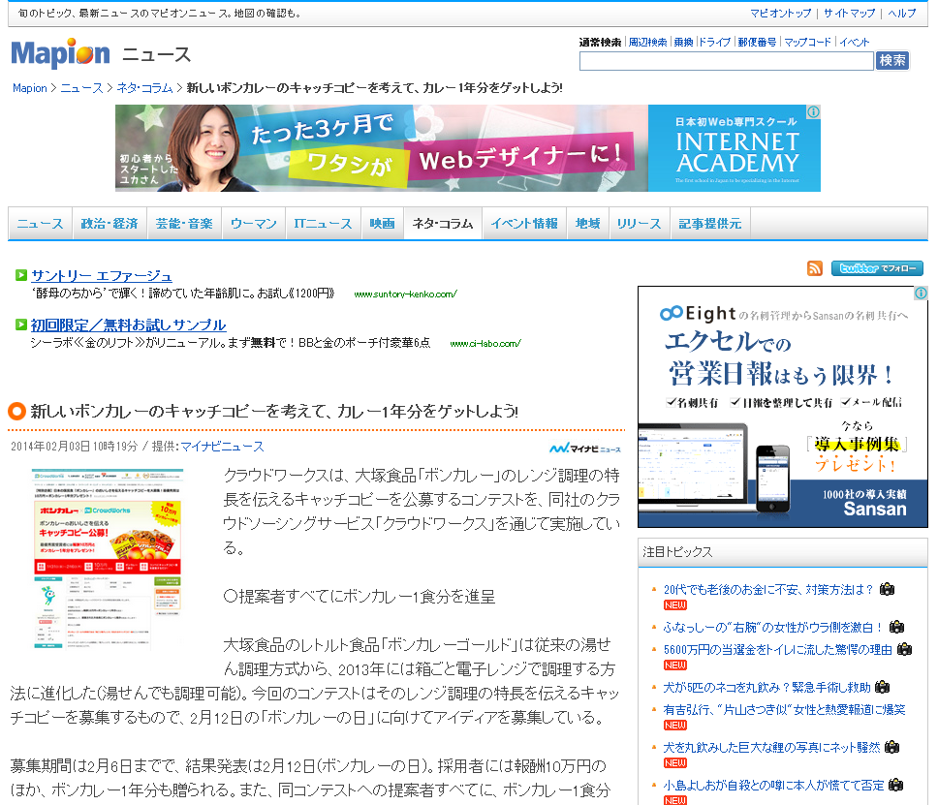Visit www.ci-labo.com URL link
The image size is (938, 805).
tap(485, 343)
